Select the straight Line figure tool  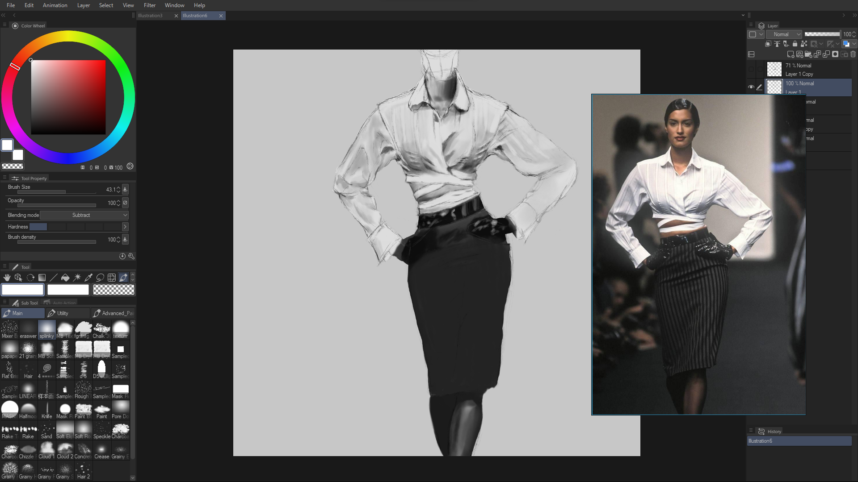coord(54,278)
